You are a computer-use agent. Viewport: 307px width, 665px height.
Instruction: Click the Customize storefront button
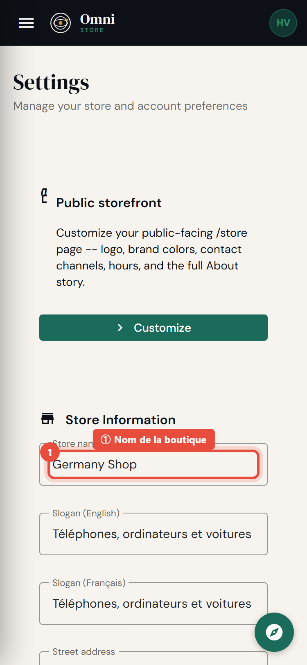pos(153,328)
